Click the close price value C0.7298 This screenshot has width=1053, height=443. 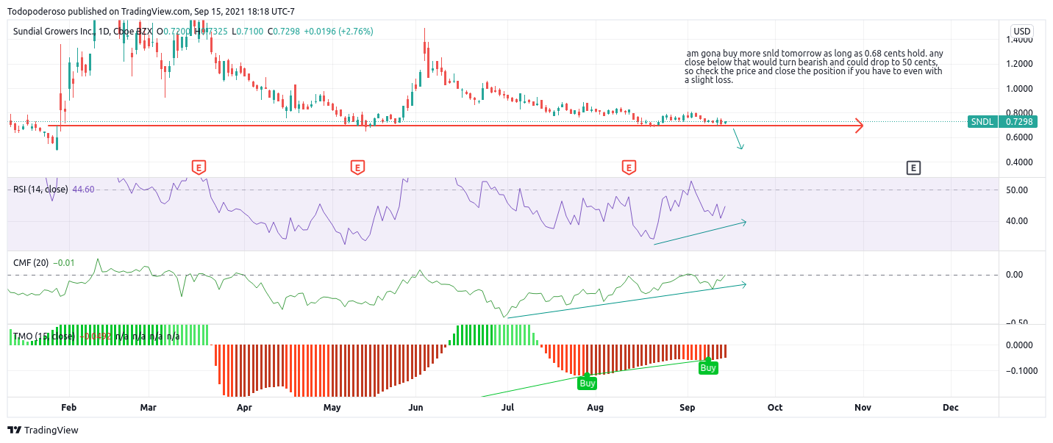pos(283,32)
